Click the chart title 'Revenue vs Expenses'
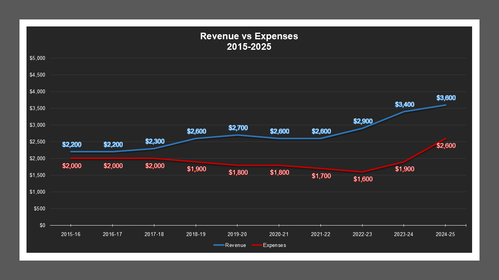The height and width of the screenshot is (280, 499). pos(249,36)
